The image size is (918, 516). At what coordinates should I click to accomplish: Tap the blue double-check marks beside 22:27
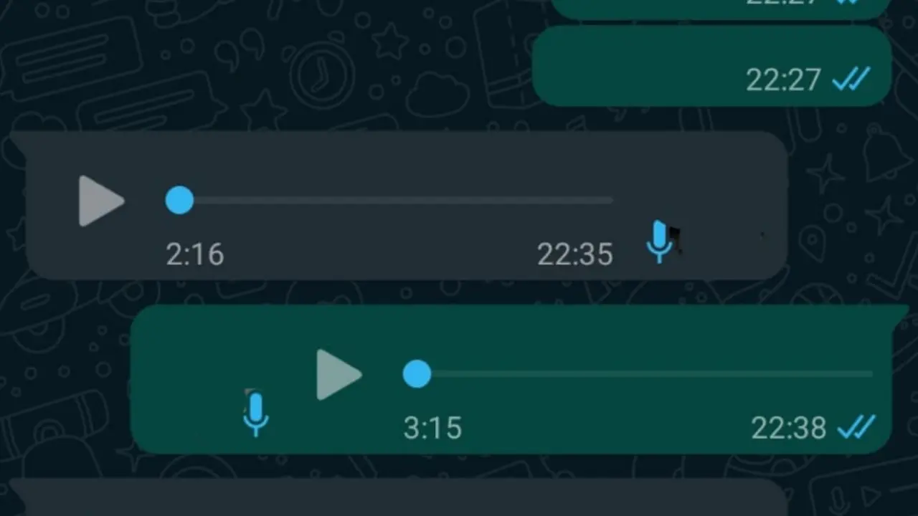pos(851,79)
